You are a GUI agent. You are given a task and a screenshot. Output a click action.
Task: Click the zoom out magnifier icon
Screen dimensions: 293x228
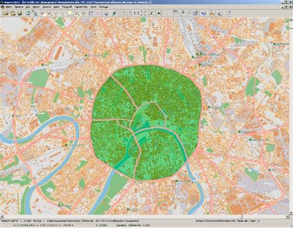click(x=130, y=14)
